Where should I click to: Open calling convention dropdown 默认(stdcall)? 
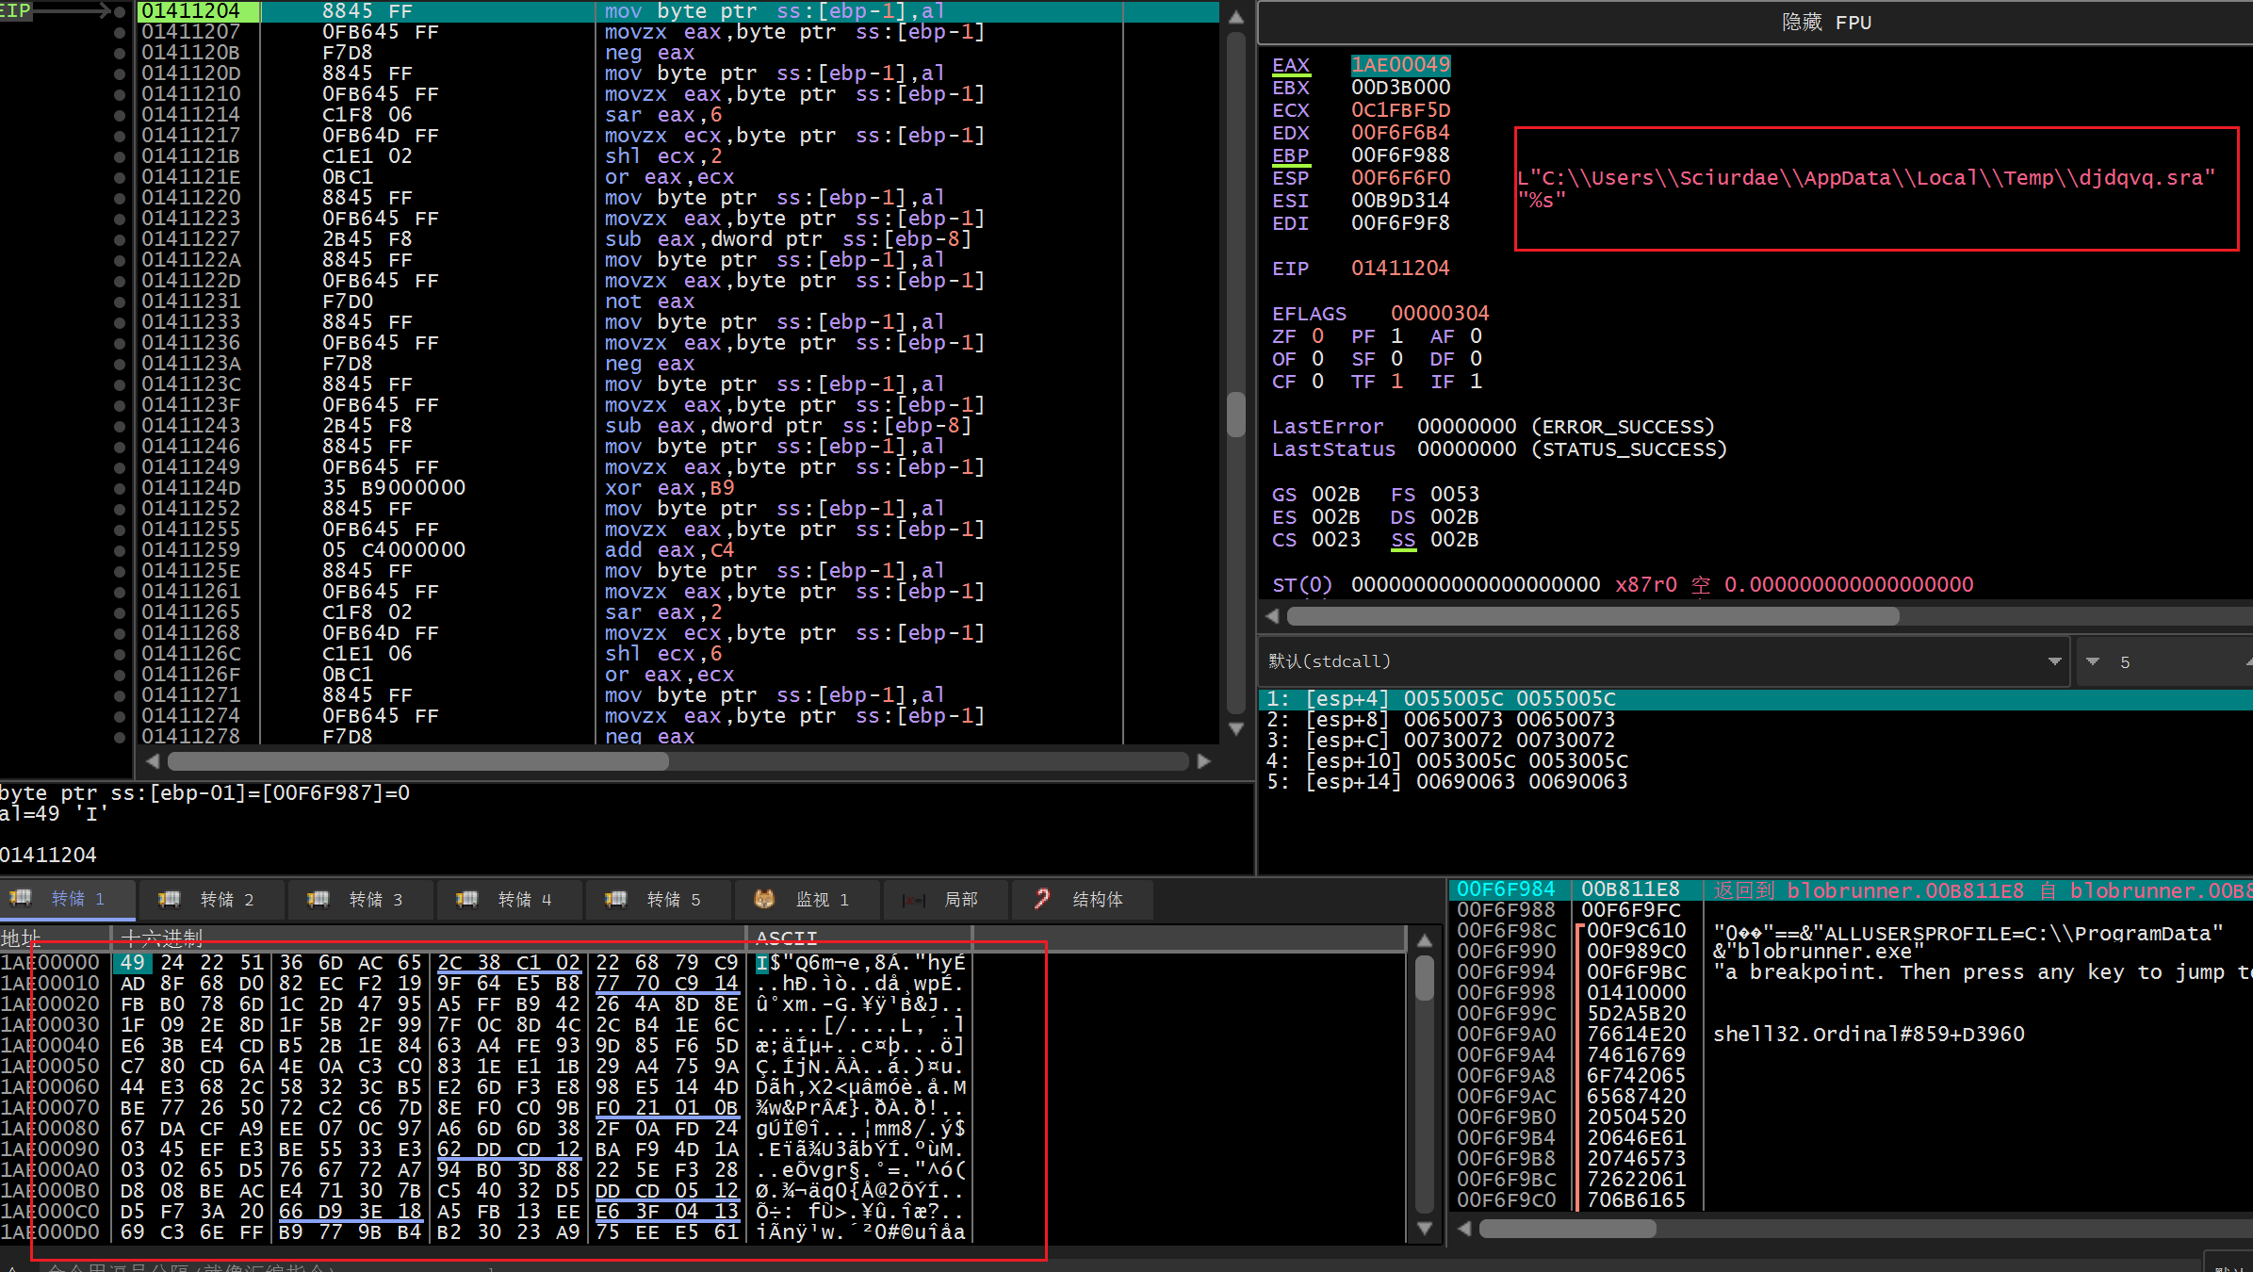(1663, 661)
